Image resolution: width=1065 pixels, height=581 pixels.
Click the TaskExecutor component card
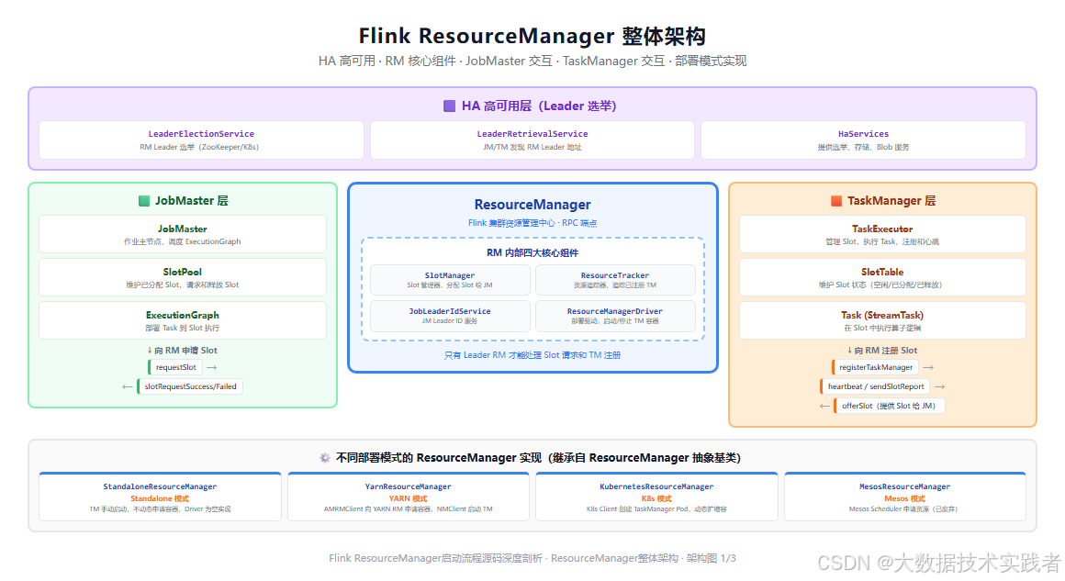[x=882, y=234]
